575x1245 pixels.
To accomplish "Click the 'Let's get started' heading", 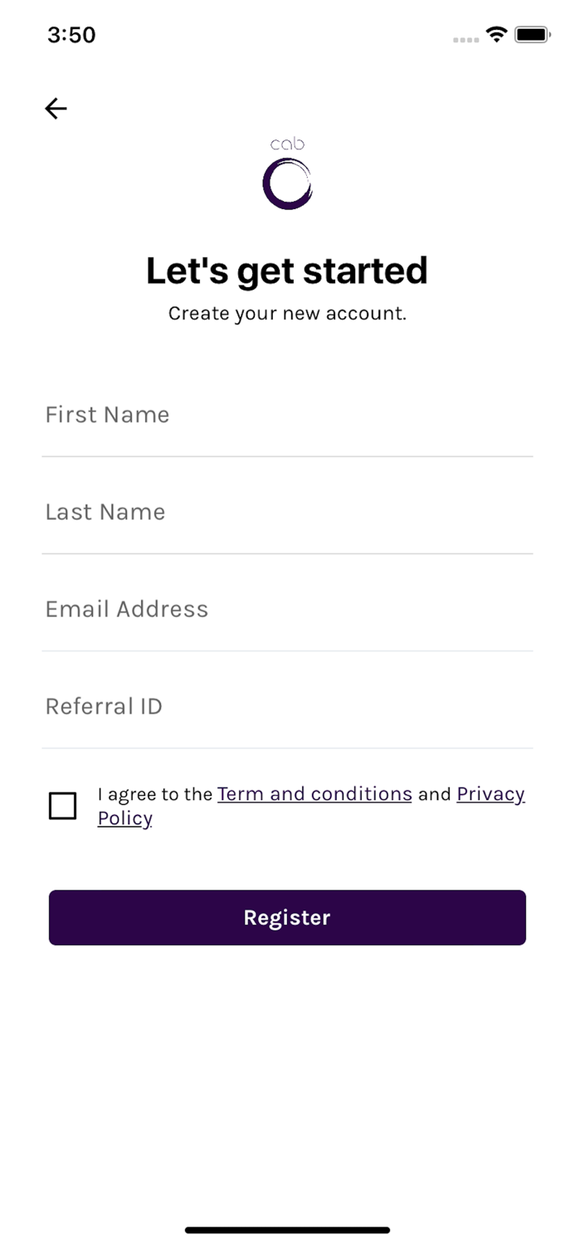I will pos(287,271).
